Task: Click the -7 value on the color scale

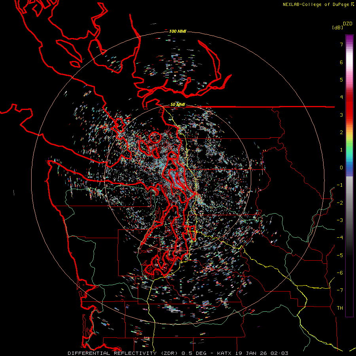Action: [x=340, y=290]
